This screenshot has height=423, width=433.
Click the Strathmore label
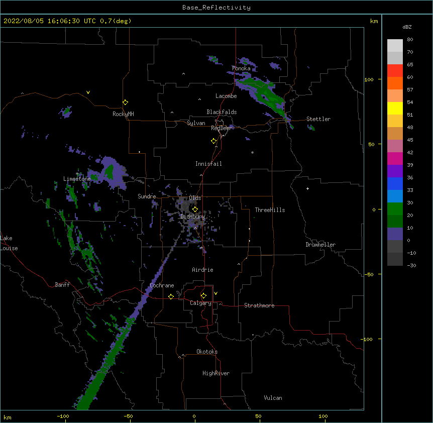coord(259,305)
